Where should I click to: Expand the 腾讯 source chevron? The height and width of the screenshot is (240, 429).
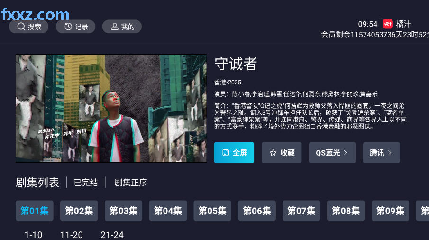[x=390, y=152]
